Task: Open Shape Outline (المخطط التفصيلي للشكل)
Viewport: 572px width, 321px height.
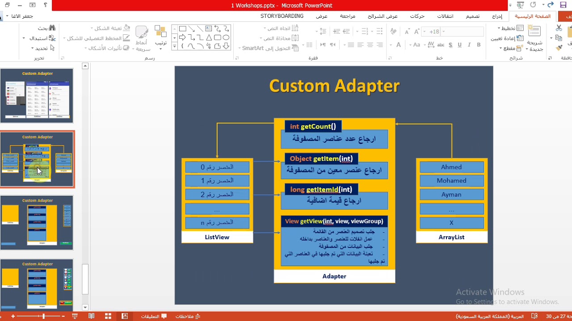Action: [x=97, y=38]
